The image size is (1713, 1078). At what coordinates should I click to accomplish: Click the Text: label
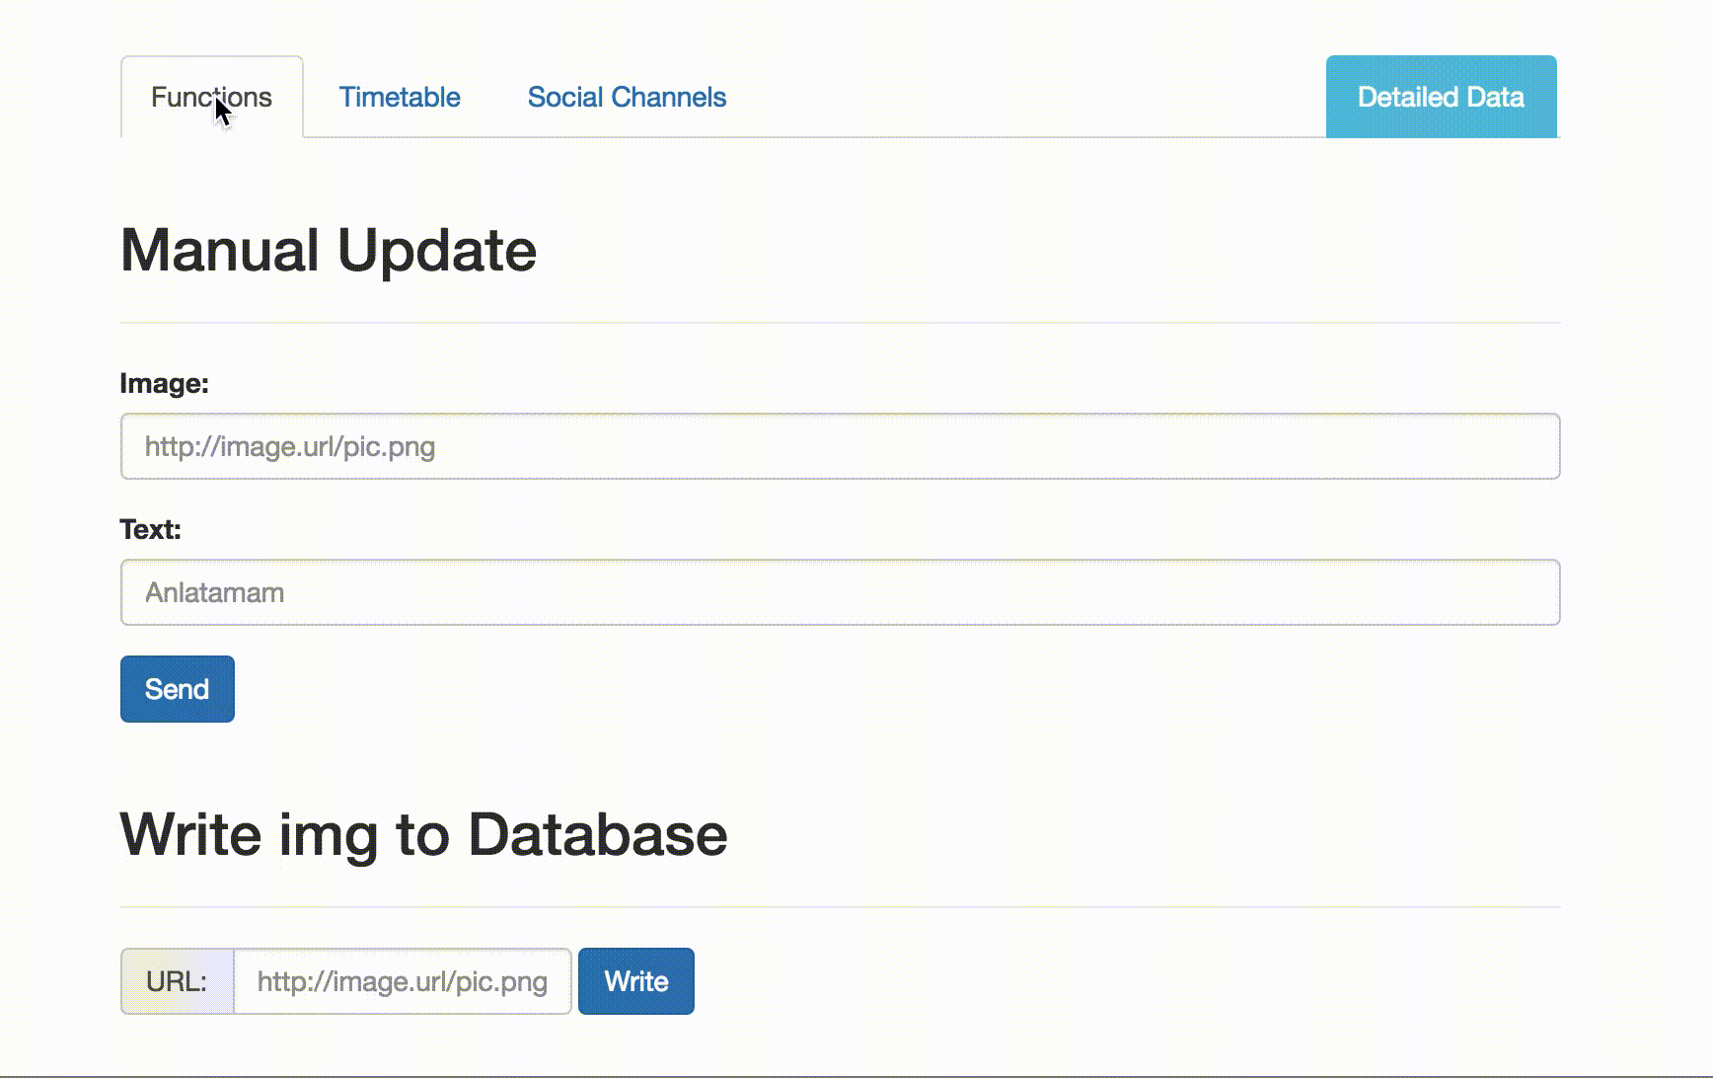coord(150,529)
